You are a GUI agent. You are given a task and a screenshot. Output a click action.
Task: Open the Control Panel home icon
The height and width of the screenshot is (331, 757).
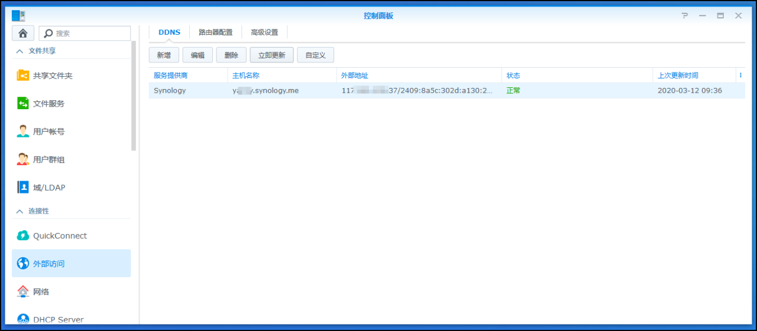click(x=23, y=34)
